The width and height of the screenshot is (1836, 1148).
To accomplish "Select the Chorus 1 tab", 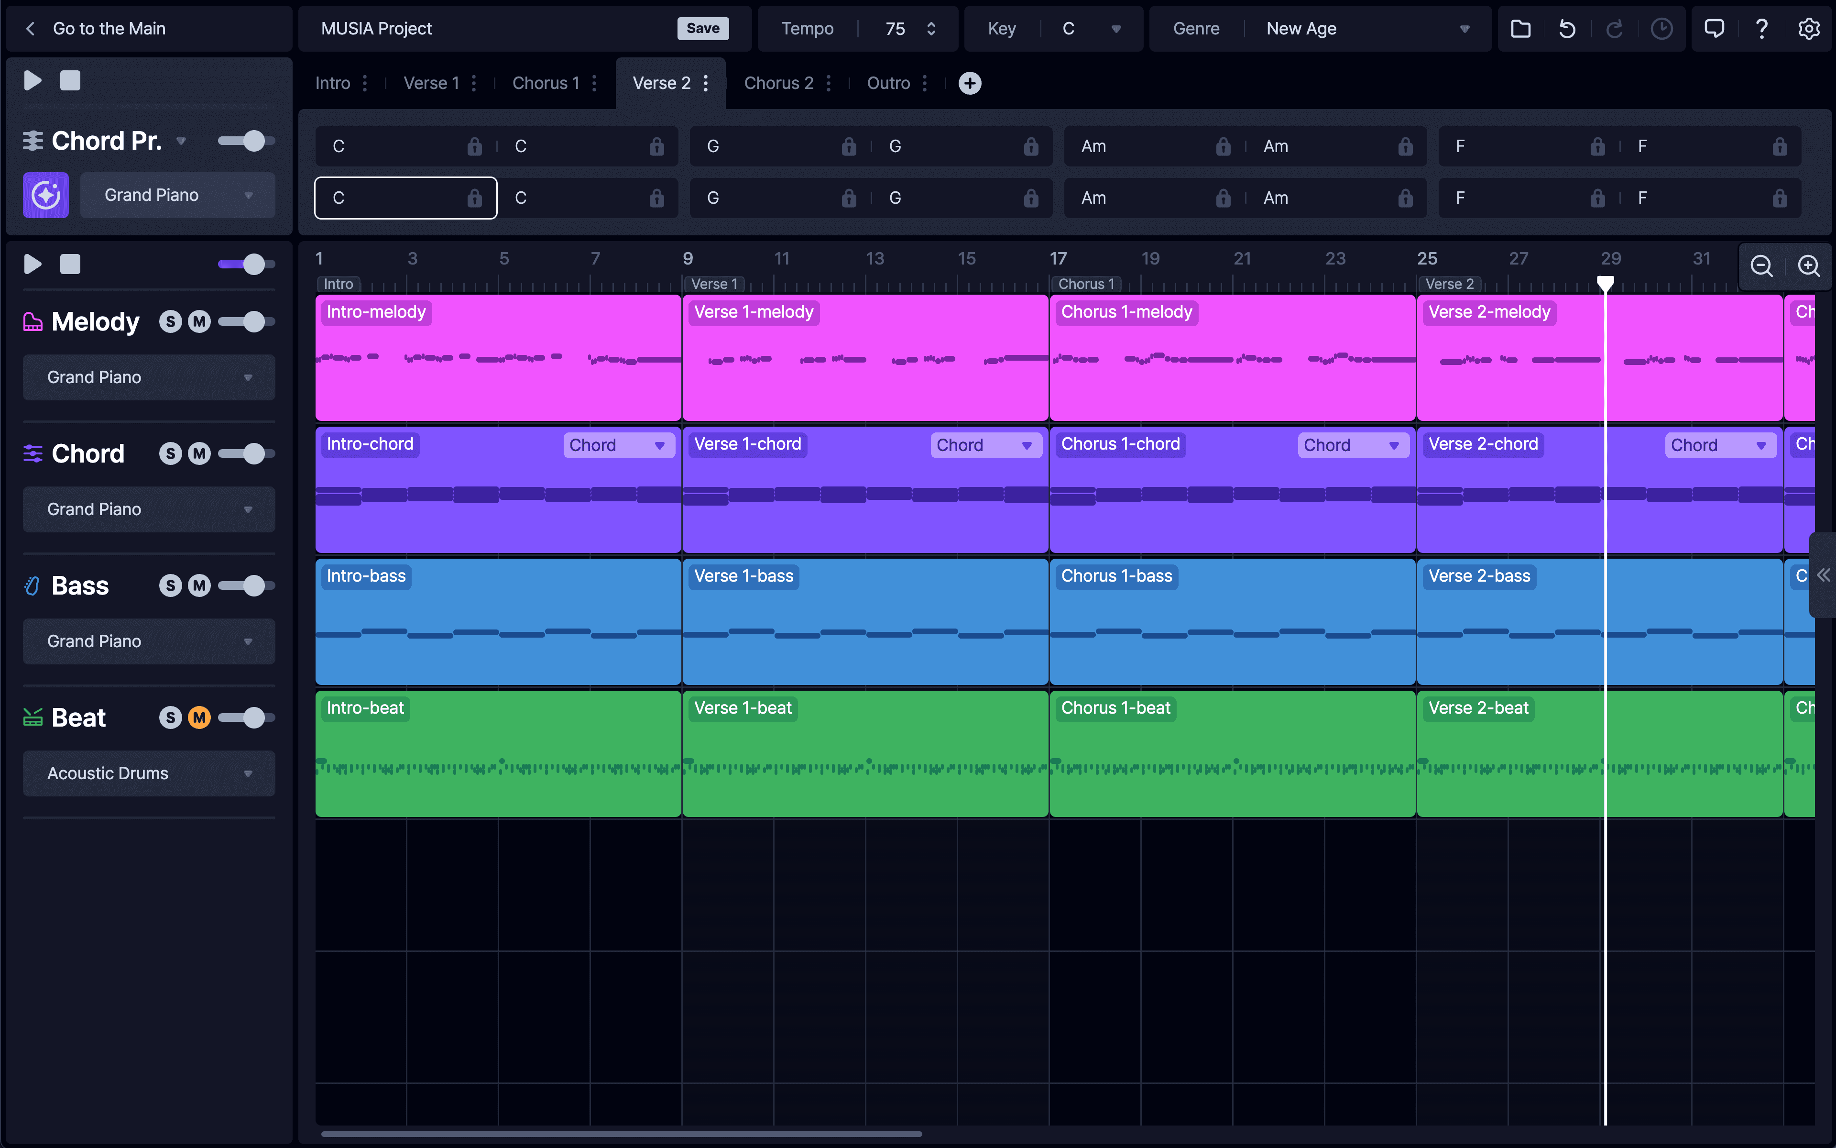I will (546, 82).
